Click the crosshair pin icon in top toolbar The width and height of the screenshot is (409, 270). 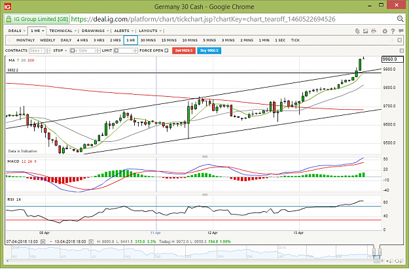[357, 31]
